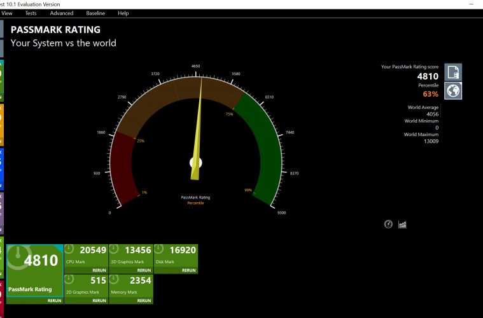Viewport: 483px width, 318px height.
Task: Click the 25% marker on the gauge
Action: [141, 141]
